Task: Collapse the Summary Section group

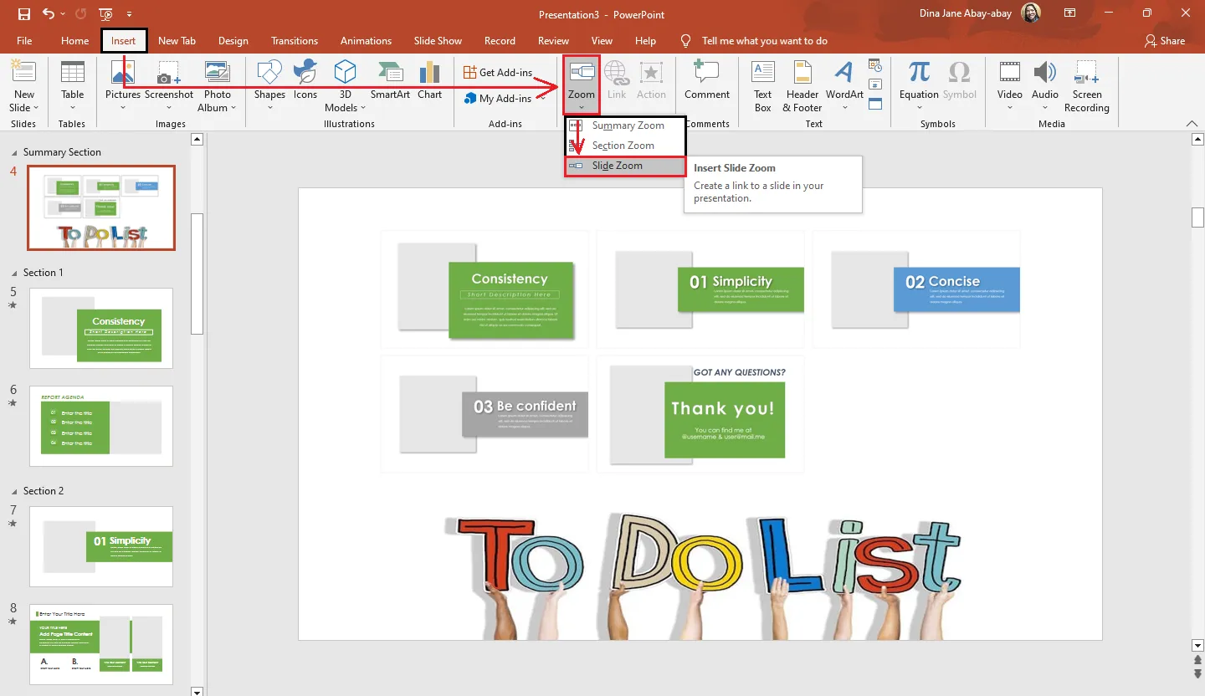Action: point(14,153)
